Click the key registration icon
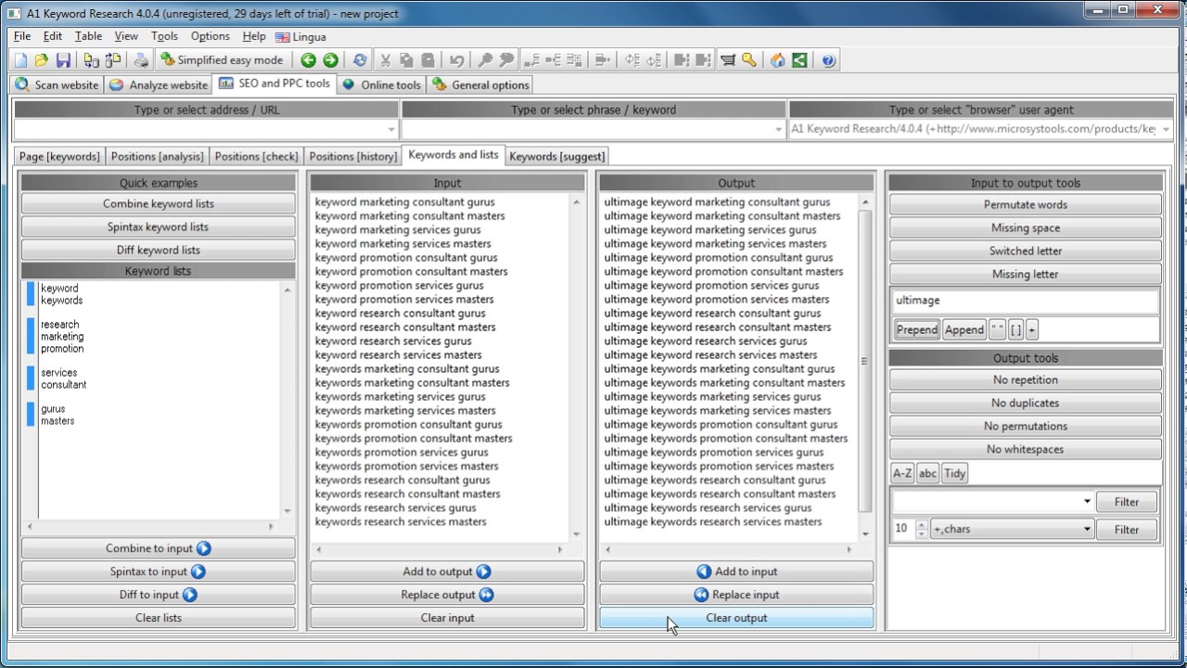The width and height of the screenshot is (1187, 668). tap(749, 60)
